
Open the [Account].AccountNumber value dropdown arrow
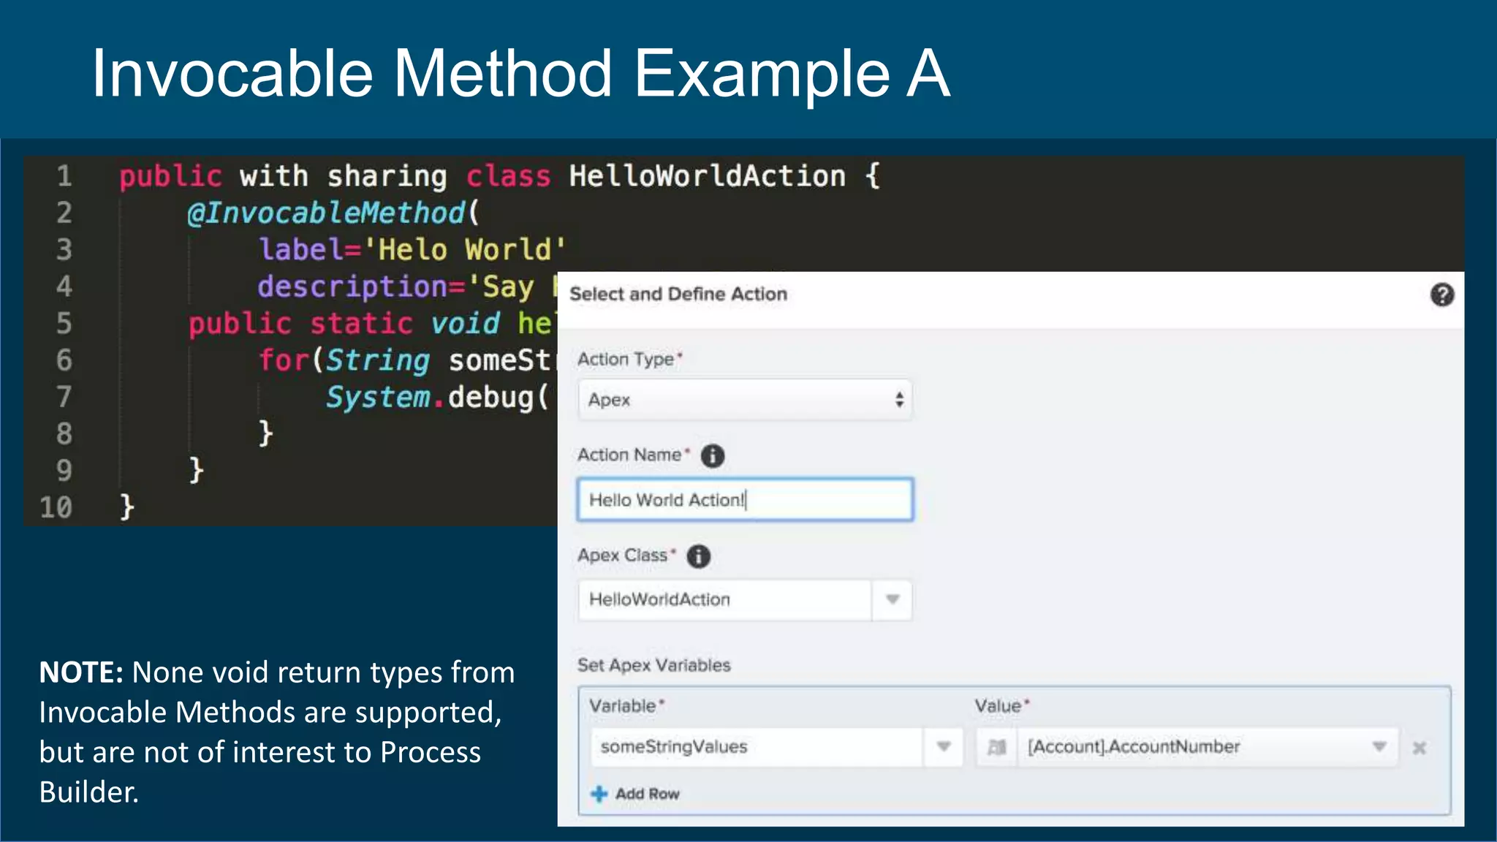1379,747
